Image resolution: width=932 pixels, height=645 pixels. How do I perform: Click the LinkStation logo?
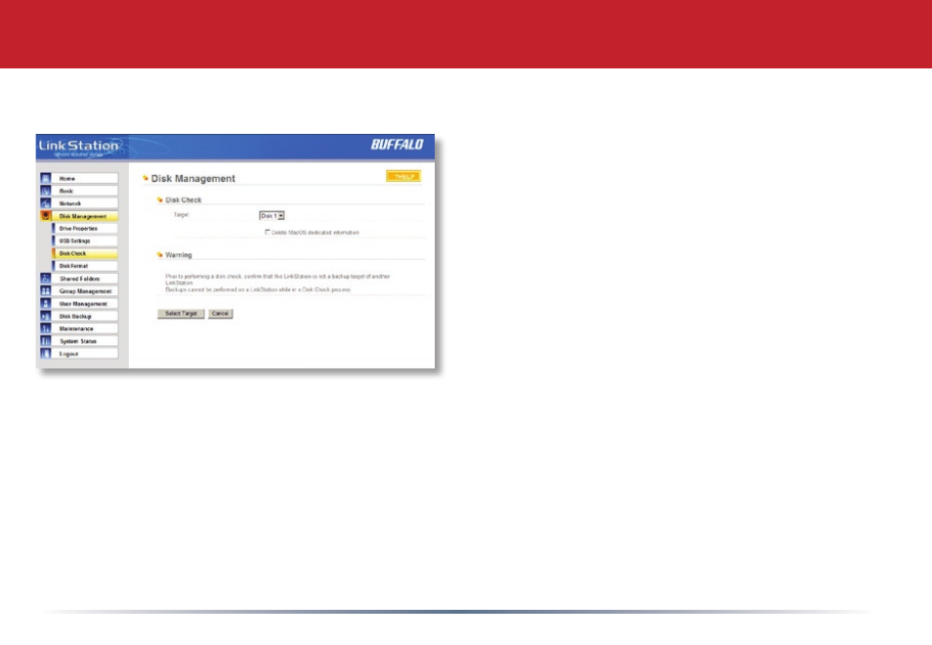pyautogui.click(x=78, y=147)
